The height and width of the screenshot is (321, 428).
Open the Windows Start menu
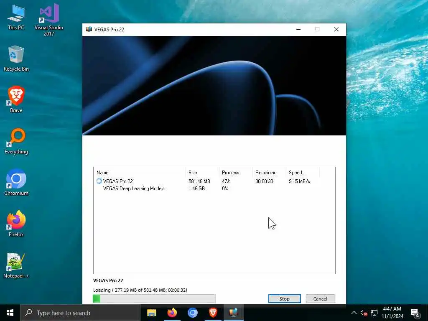tap(10, 313)
